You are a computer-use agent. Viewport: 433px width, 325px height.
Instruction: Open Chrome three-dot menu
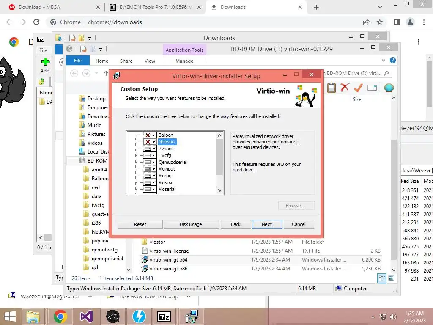coord(424,22)
